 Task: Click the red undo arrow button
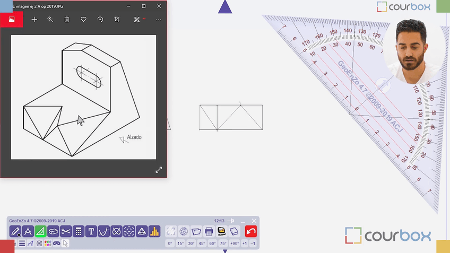[251, 231]
